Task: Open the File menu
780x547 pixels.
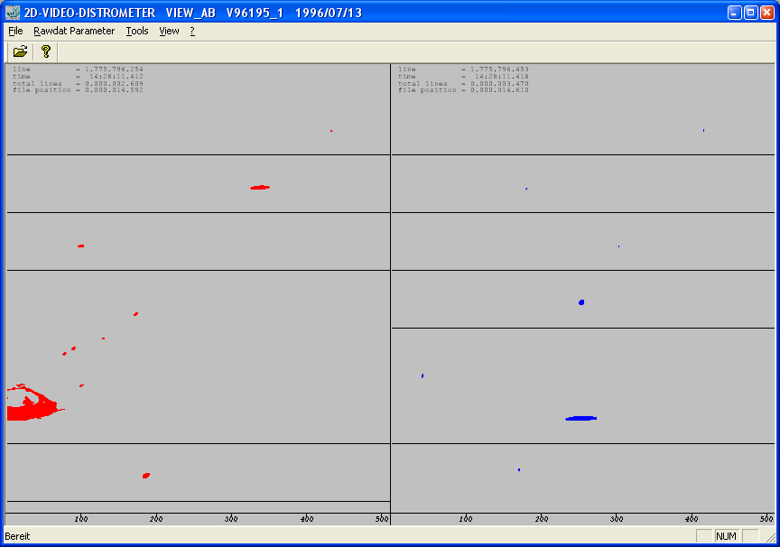Action: click(15, 31)
